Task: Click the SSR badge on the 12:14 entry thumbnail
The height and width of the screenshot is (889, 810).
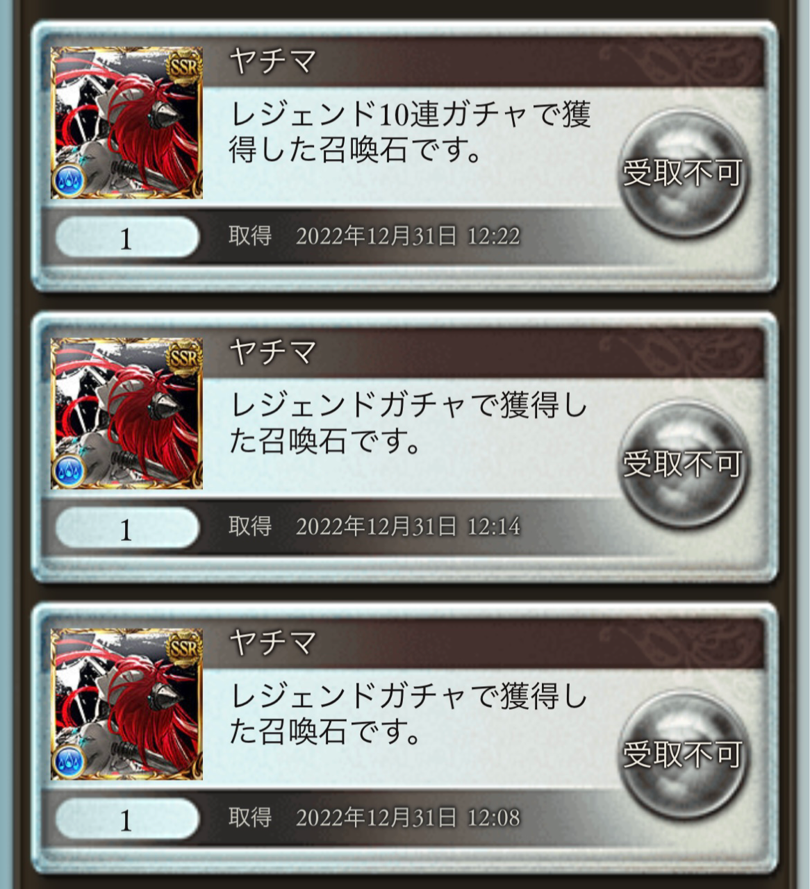Action: click(184, 358)
